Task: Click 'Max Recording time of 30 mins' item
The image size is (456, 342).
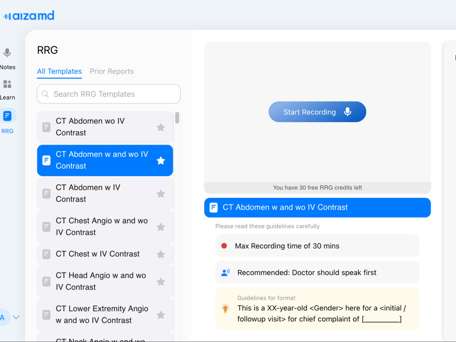Action: pyautogui.click(x=317, y=246)
